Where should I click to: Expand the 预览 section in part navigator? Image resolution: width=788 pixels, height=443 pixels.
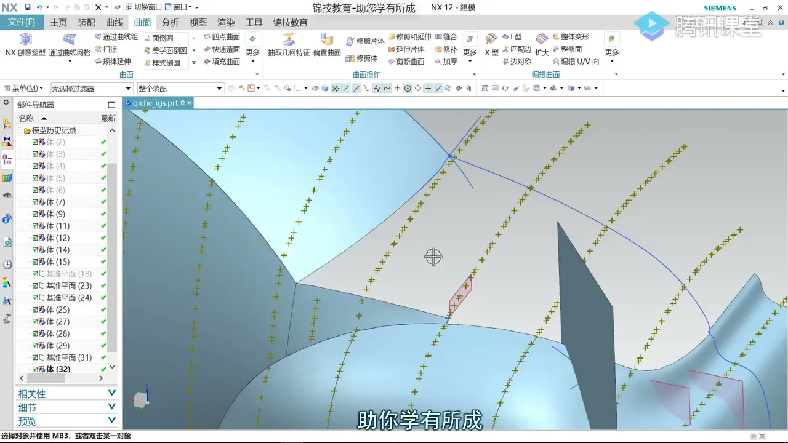[27, 421]
